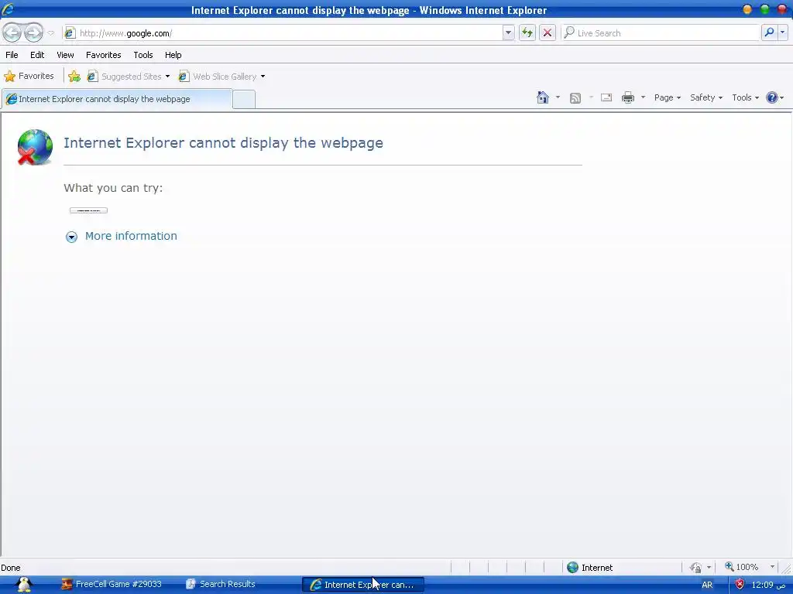Expand the Home button dropdown arrow
Viewport: 793px width, 594px height.
click(x=558, y=97)
